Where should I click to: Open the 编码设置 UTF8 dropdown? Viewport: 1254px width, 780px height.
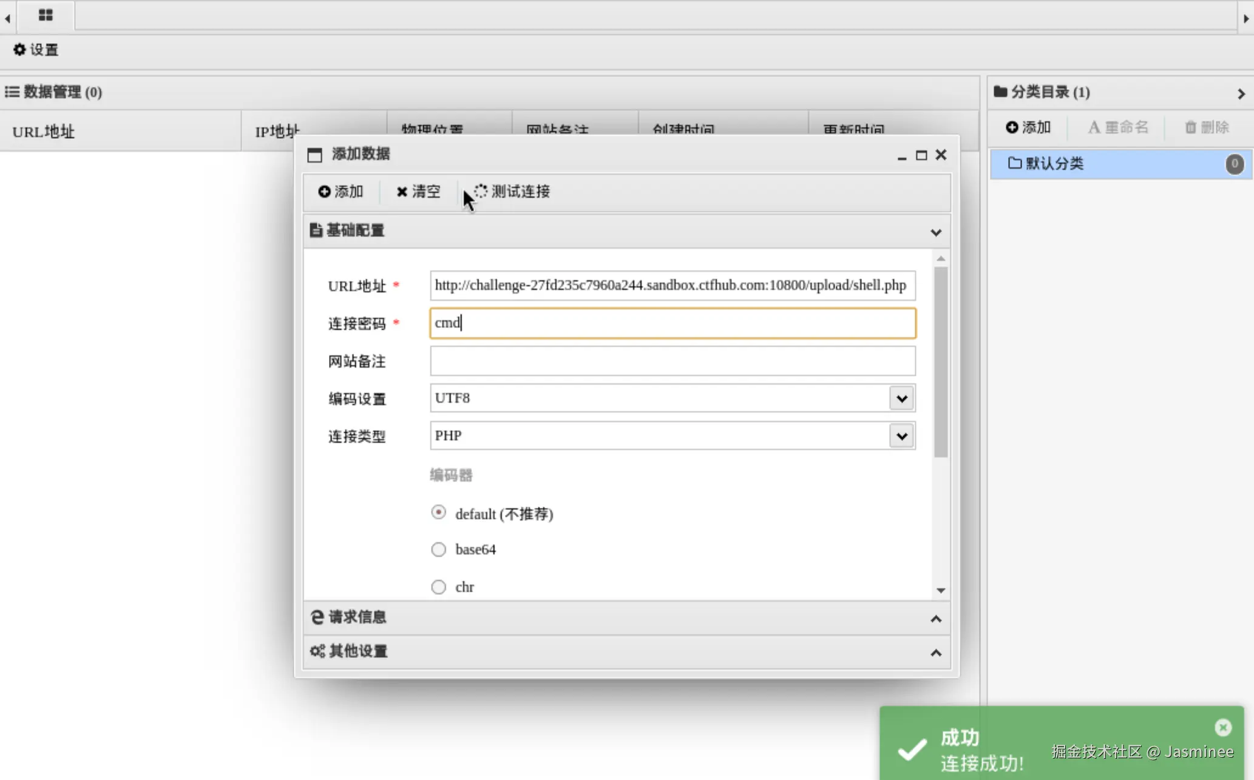pos(901,398)
